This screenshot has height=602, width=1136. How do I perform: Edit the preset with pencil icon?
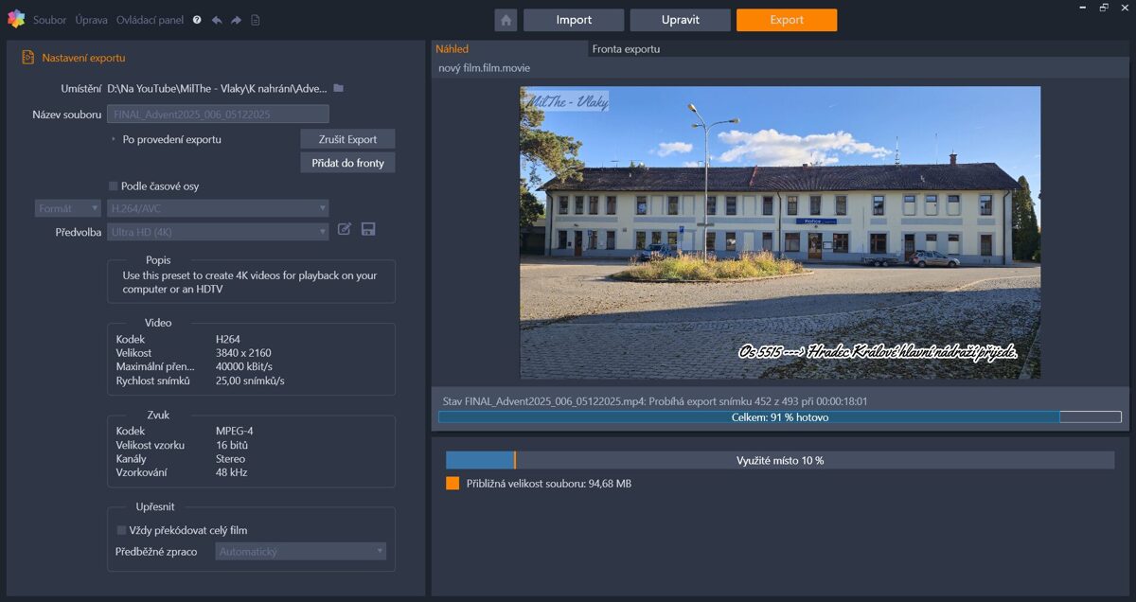(x=345, y=229)
